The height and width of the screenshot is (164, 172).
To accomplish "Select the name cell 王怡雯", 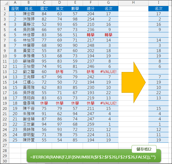I will coord(29,66).
